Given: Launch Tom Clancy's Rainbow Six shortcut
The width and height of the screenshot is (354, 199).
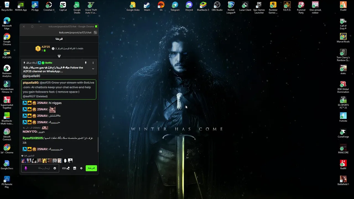Looking at the screenshot, I should pos(343,55).
